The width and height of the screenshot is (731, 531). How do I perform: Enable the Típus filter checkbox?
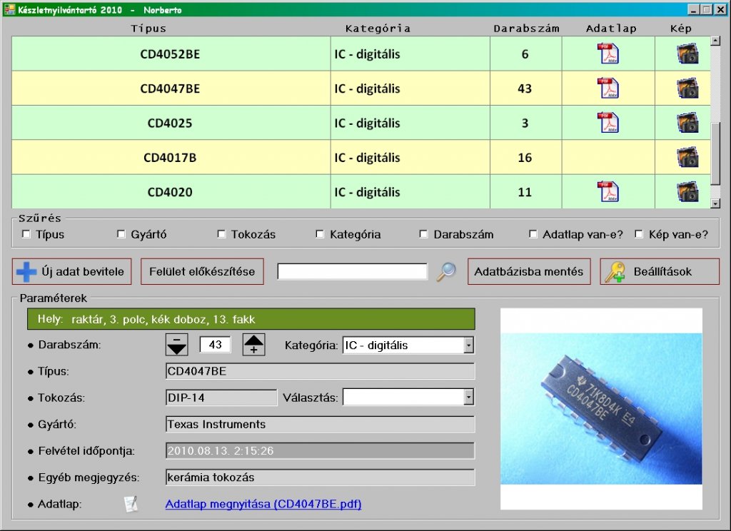coord(26,234)
